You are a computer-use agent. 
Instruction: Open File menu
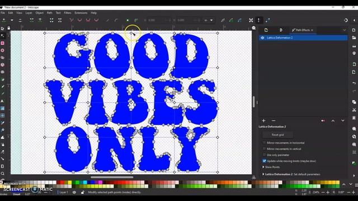coord(2,13)
